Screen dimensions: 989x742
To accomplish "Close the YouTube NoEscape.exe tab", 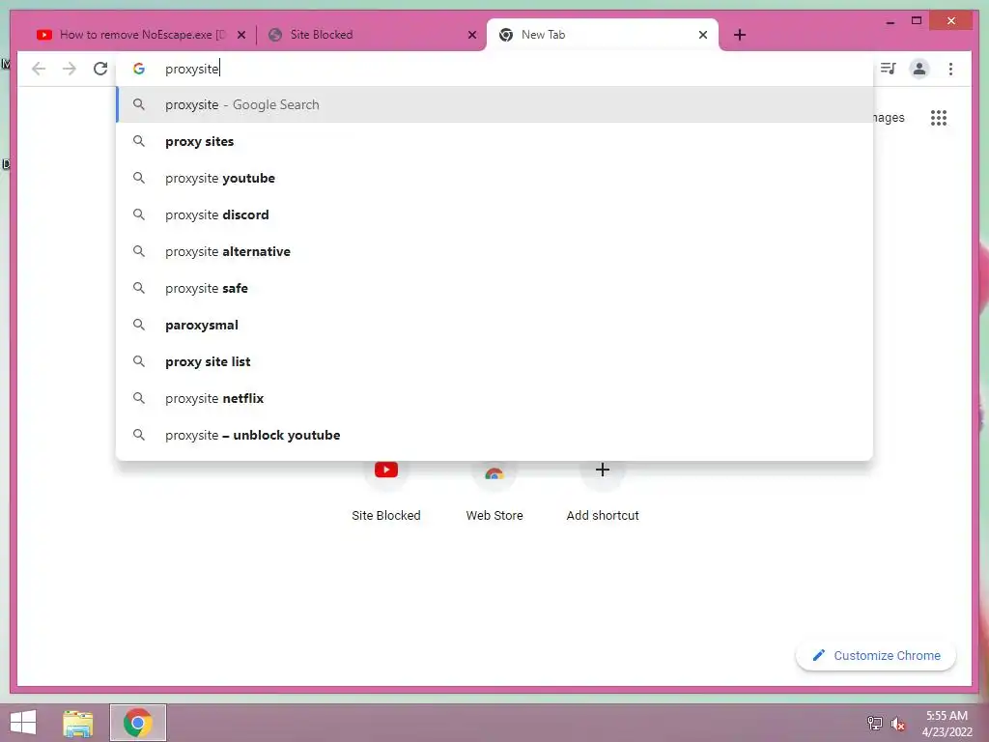I will 240,35.
